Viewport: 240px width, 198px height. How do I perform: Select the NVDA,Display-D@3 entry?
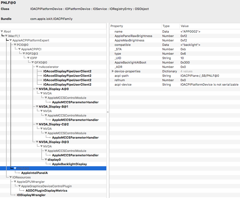54,142
